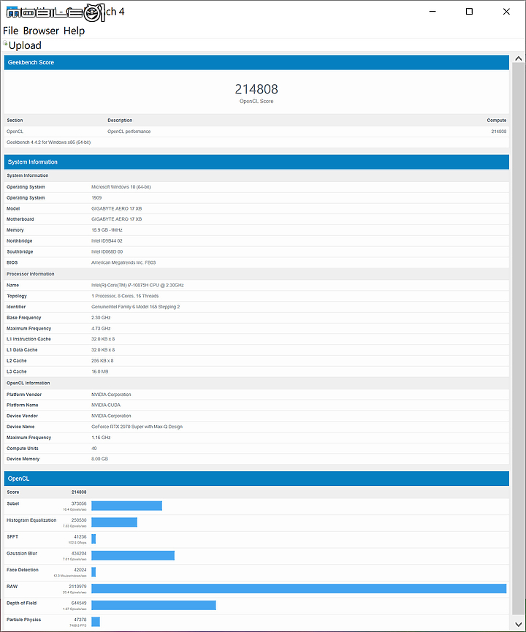Select the Compute value 214808 cell

click(498, 132)
